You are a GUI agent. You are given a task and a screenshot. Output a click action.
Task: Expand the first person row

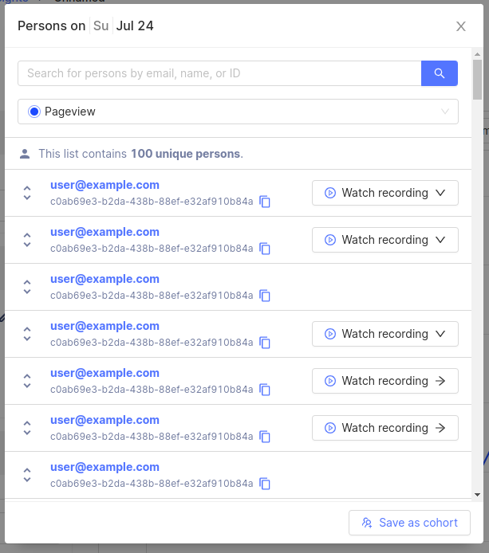point(27,193)
